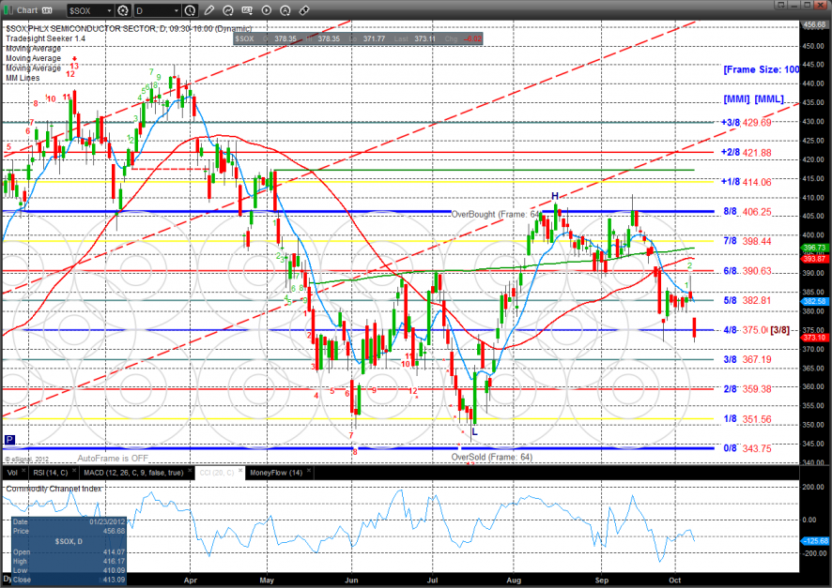
Task: Click the H swing high marker
Action: (555, 197)
